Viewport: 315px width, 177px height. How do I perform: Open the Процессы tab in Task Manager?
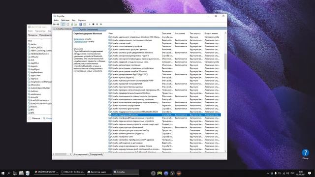pos(32,35)
